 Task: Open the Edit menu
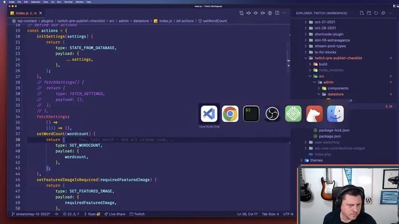[26, 2]
